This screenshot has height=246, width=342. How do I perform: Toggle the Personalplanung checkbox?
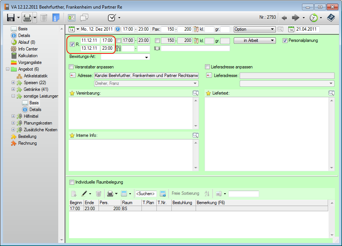pos(285,40)
